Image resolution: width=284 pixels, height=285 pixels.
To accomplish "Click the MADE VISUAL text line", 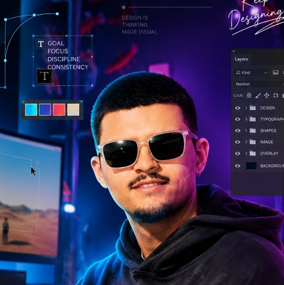I will (x=140, y=32).
